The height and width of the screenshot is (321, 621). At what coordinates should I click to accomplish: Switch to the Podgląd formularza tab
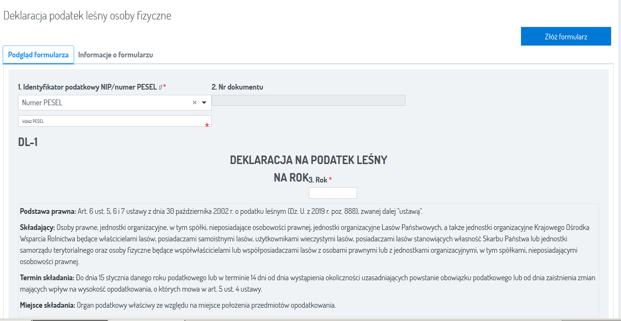[x=38, y=55]
